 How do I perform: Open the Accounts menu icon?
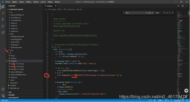pyautogui.click(x=3, y=89)
